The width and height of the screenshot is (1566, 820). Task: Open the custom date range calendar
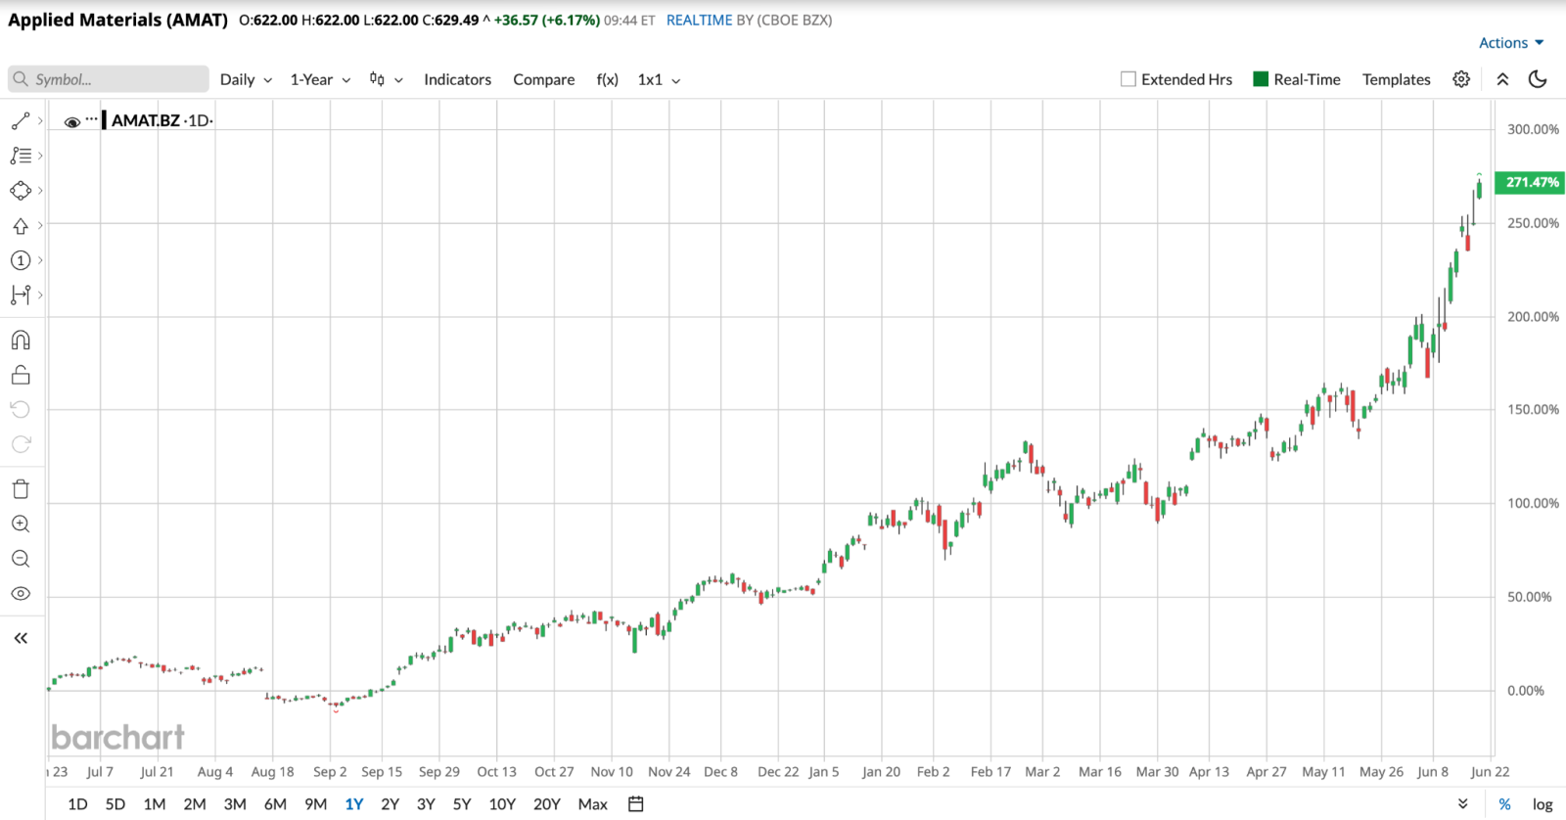click(636, 804)
